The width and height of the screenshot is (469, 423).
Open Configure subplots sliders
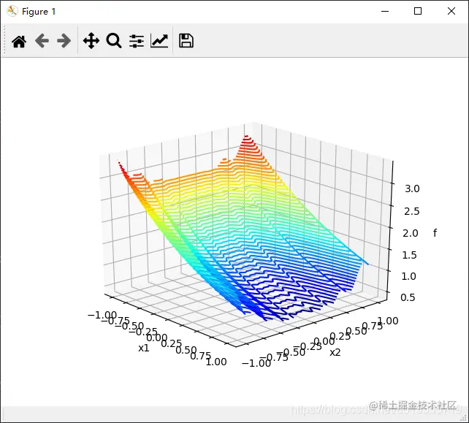[x=137, y=41]
